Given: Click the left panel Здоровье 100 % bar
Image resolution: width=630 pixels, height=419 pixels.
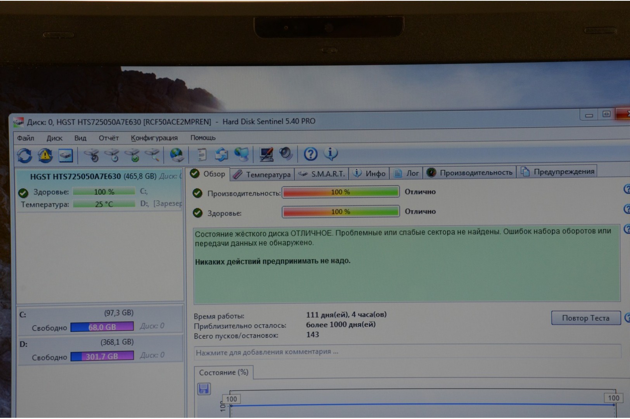Looking at the screenshot, I should point(104,192).
